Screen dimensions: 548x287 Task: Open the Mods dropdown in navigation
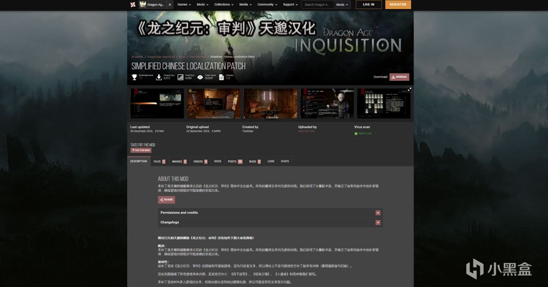pos(203,5)
